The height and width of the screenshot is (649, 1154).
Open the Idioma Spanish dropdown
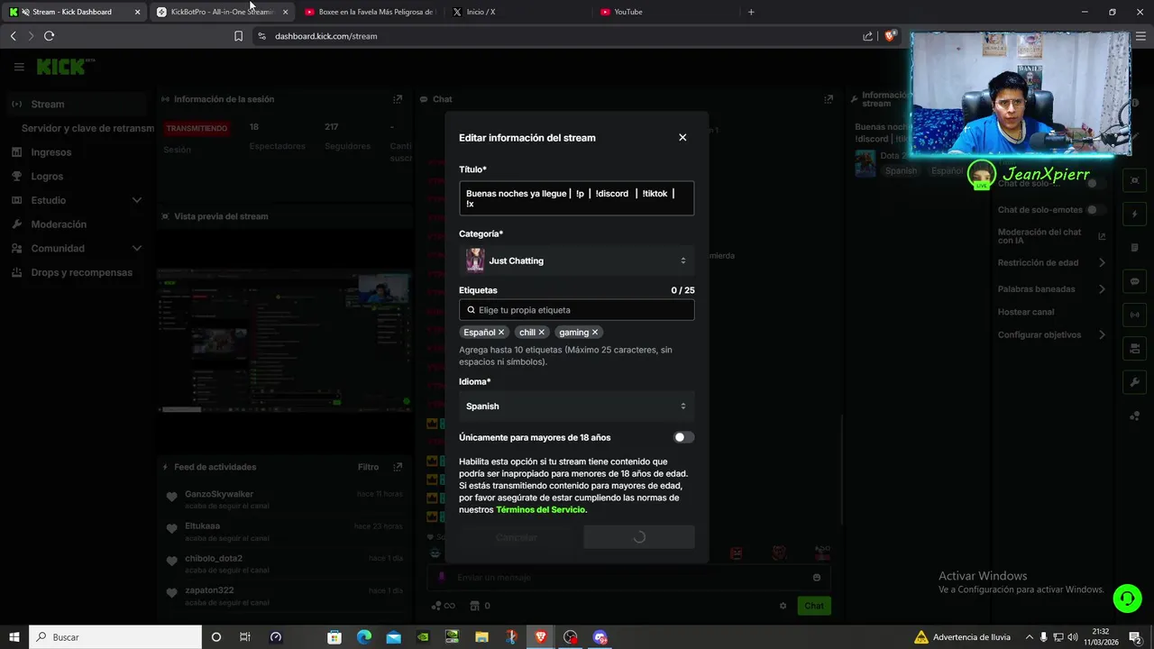click(x=576, y=407)
